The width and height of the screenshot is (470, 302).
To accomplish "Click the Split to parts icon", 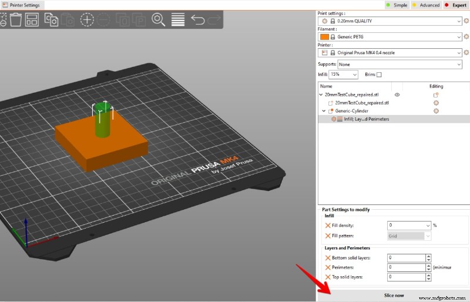I will [139, 20].
